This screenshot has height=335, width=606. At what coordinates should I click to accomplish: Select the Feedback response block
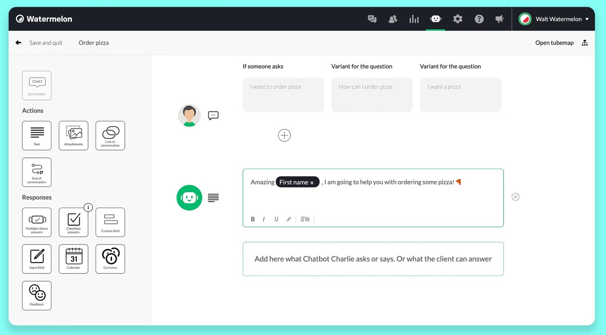coord(36,296)
